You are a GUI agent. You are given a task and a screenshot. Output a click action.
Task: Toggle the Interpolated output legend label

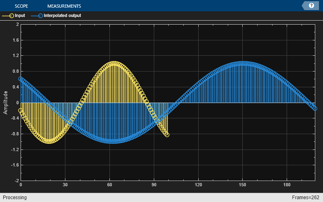click(62, 16)
